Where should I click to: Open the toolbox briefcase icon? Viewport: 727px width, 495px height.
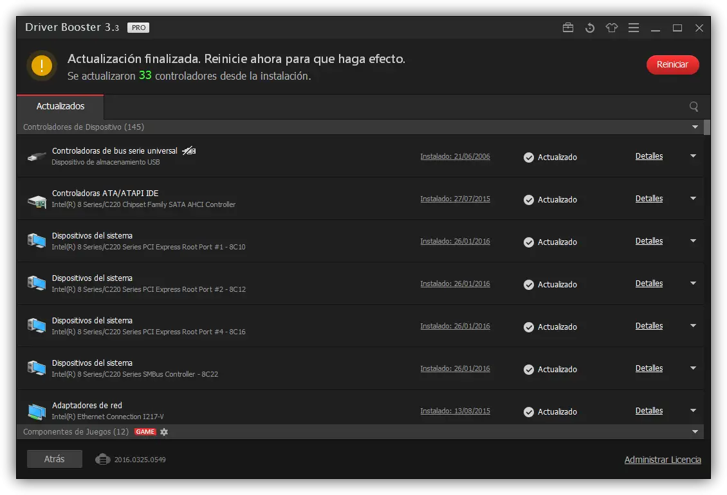click(x=568, y=28)
